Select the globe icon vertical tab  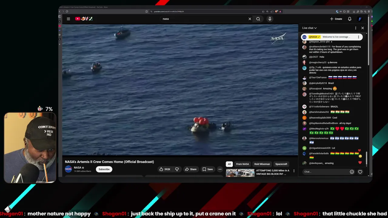[60, 35]
